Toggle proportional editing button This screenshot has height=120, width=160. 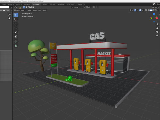click(x=94, y=7)
